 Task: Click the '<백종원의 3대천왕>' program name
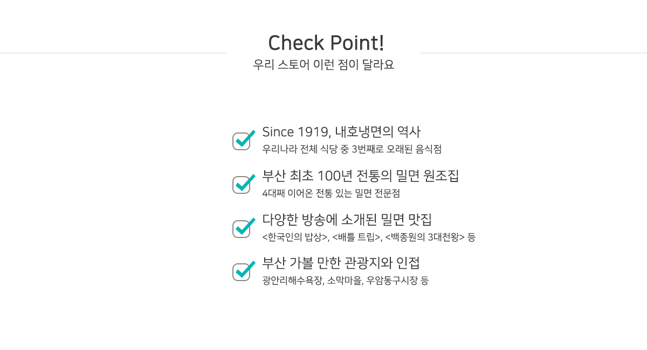coord(425,237)
